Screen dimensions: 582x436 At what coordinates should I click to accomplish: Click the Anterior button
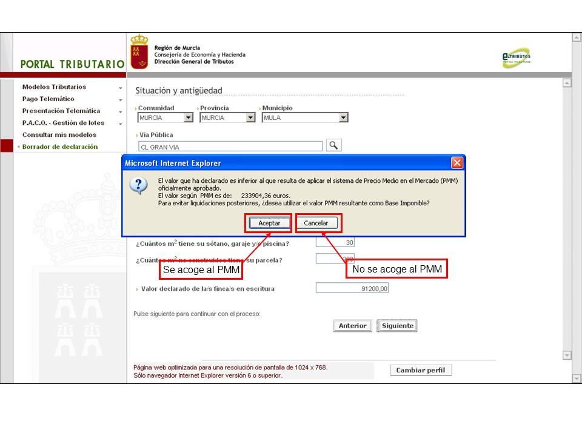pyautogui.click(x=353, y=326)
